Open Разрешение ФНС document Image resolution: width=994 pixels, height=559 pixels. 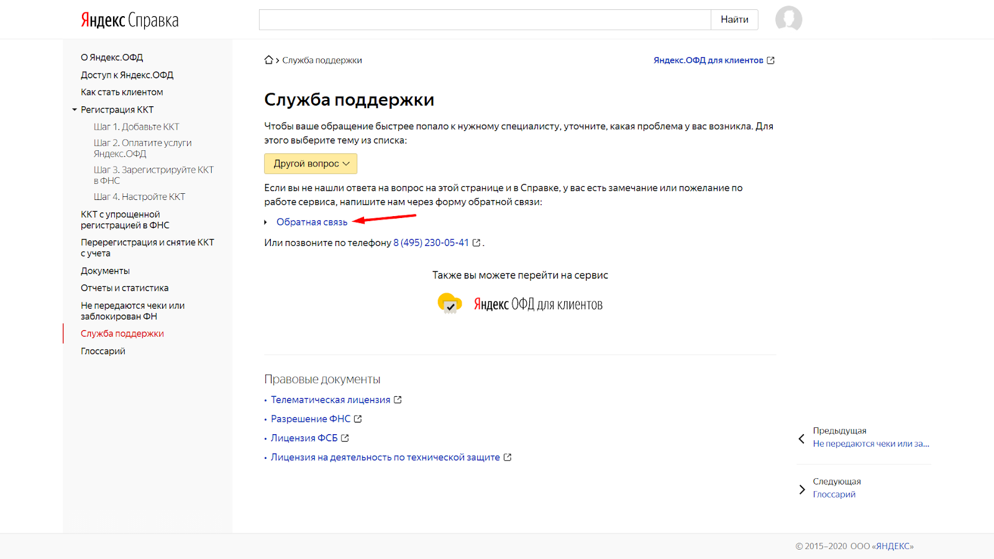pos(311,419)
